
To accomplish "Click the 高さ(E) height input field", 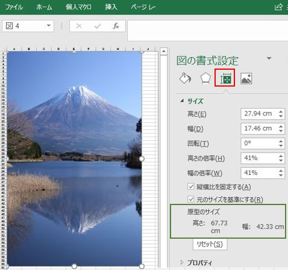I will pos(259,114).
